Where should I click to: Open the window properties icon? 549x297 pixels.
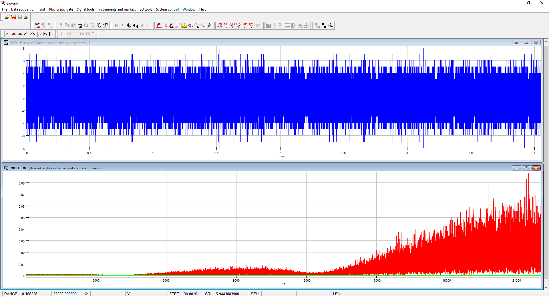pyautogui.click(x=105, y=25)
